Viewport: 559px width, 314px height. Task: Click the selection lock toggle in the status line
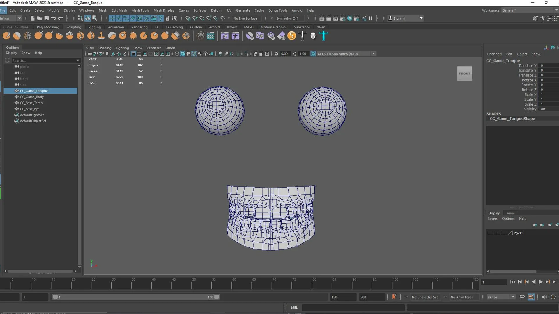168,18
